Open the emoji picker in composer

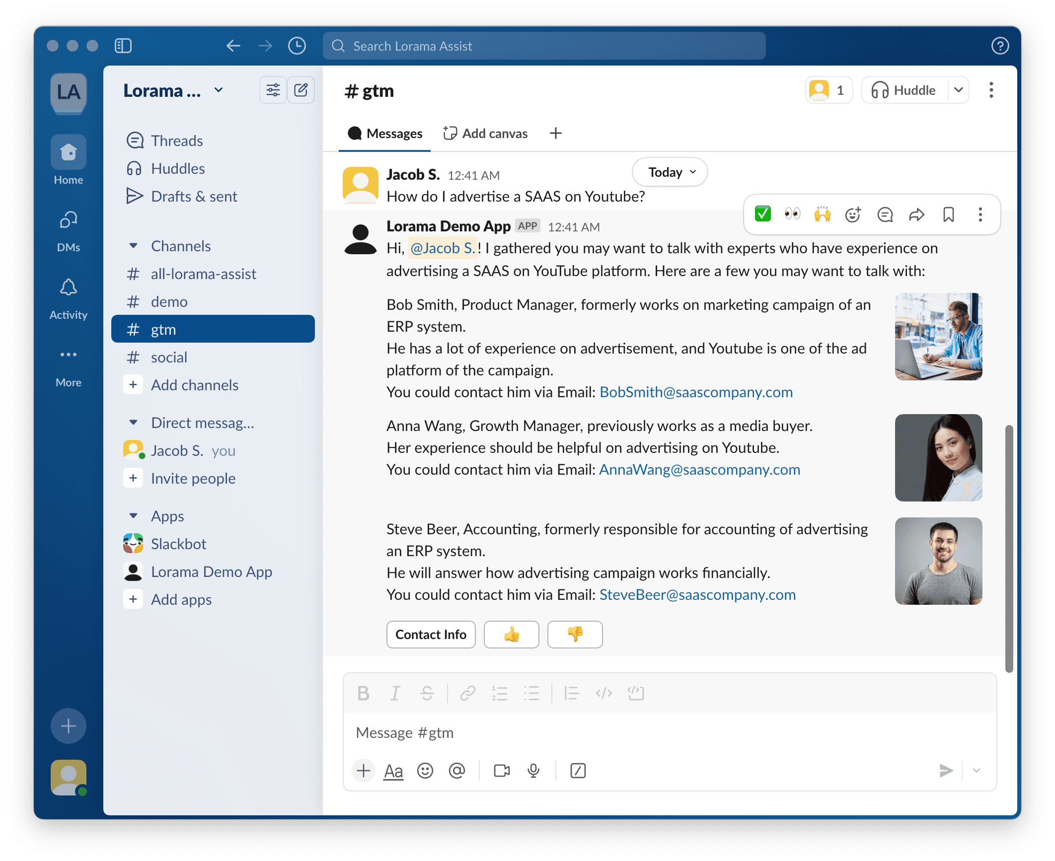[x=425, y=771]
